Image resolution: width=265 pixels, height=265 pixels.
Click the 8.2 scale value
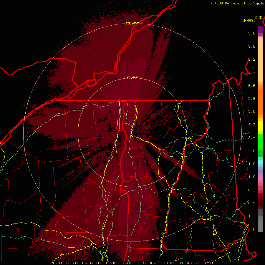(x=252, y=59)
